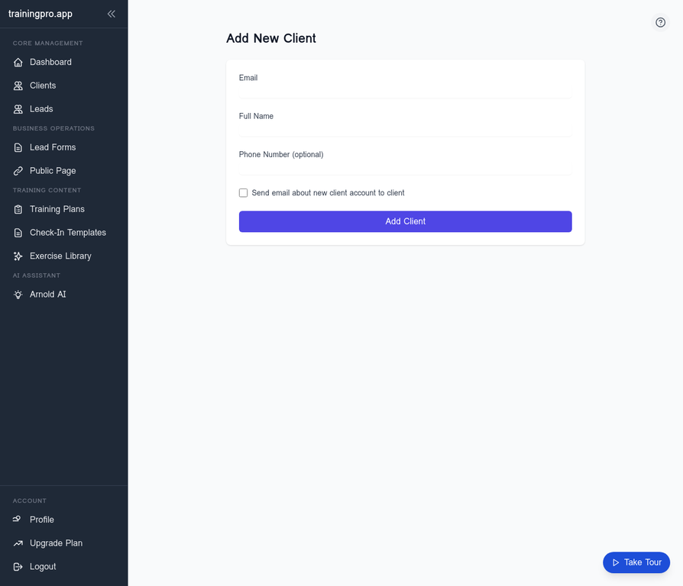Open the Leads menu item
The image size is (683, 586).
click(x=41, y=109)
